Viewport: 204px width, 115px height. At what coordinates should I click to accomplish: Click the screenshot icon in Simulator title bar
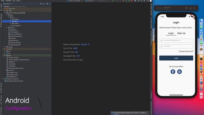186,8
